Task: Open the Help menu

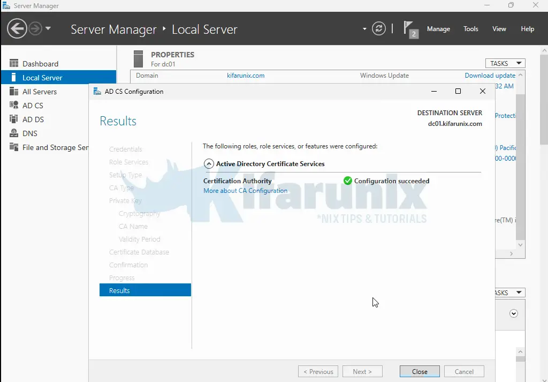Action: click(x=527, y=29)
